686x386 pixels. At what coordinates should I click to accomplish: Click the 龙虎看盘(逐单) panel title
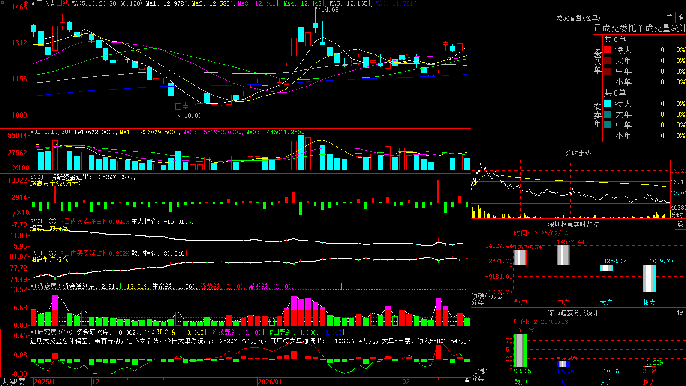[578, 18]
